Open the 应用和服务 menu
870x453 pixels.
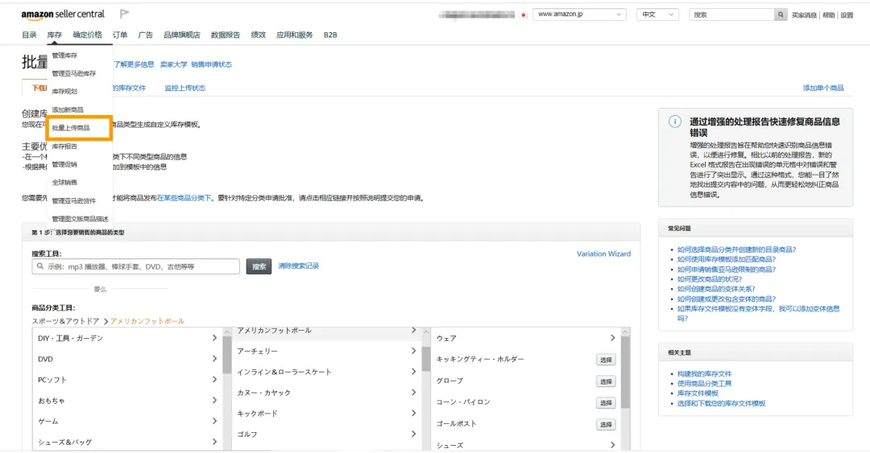coord(295,35)
